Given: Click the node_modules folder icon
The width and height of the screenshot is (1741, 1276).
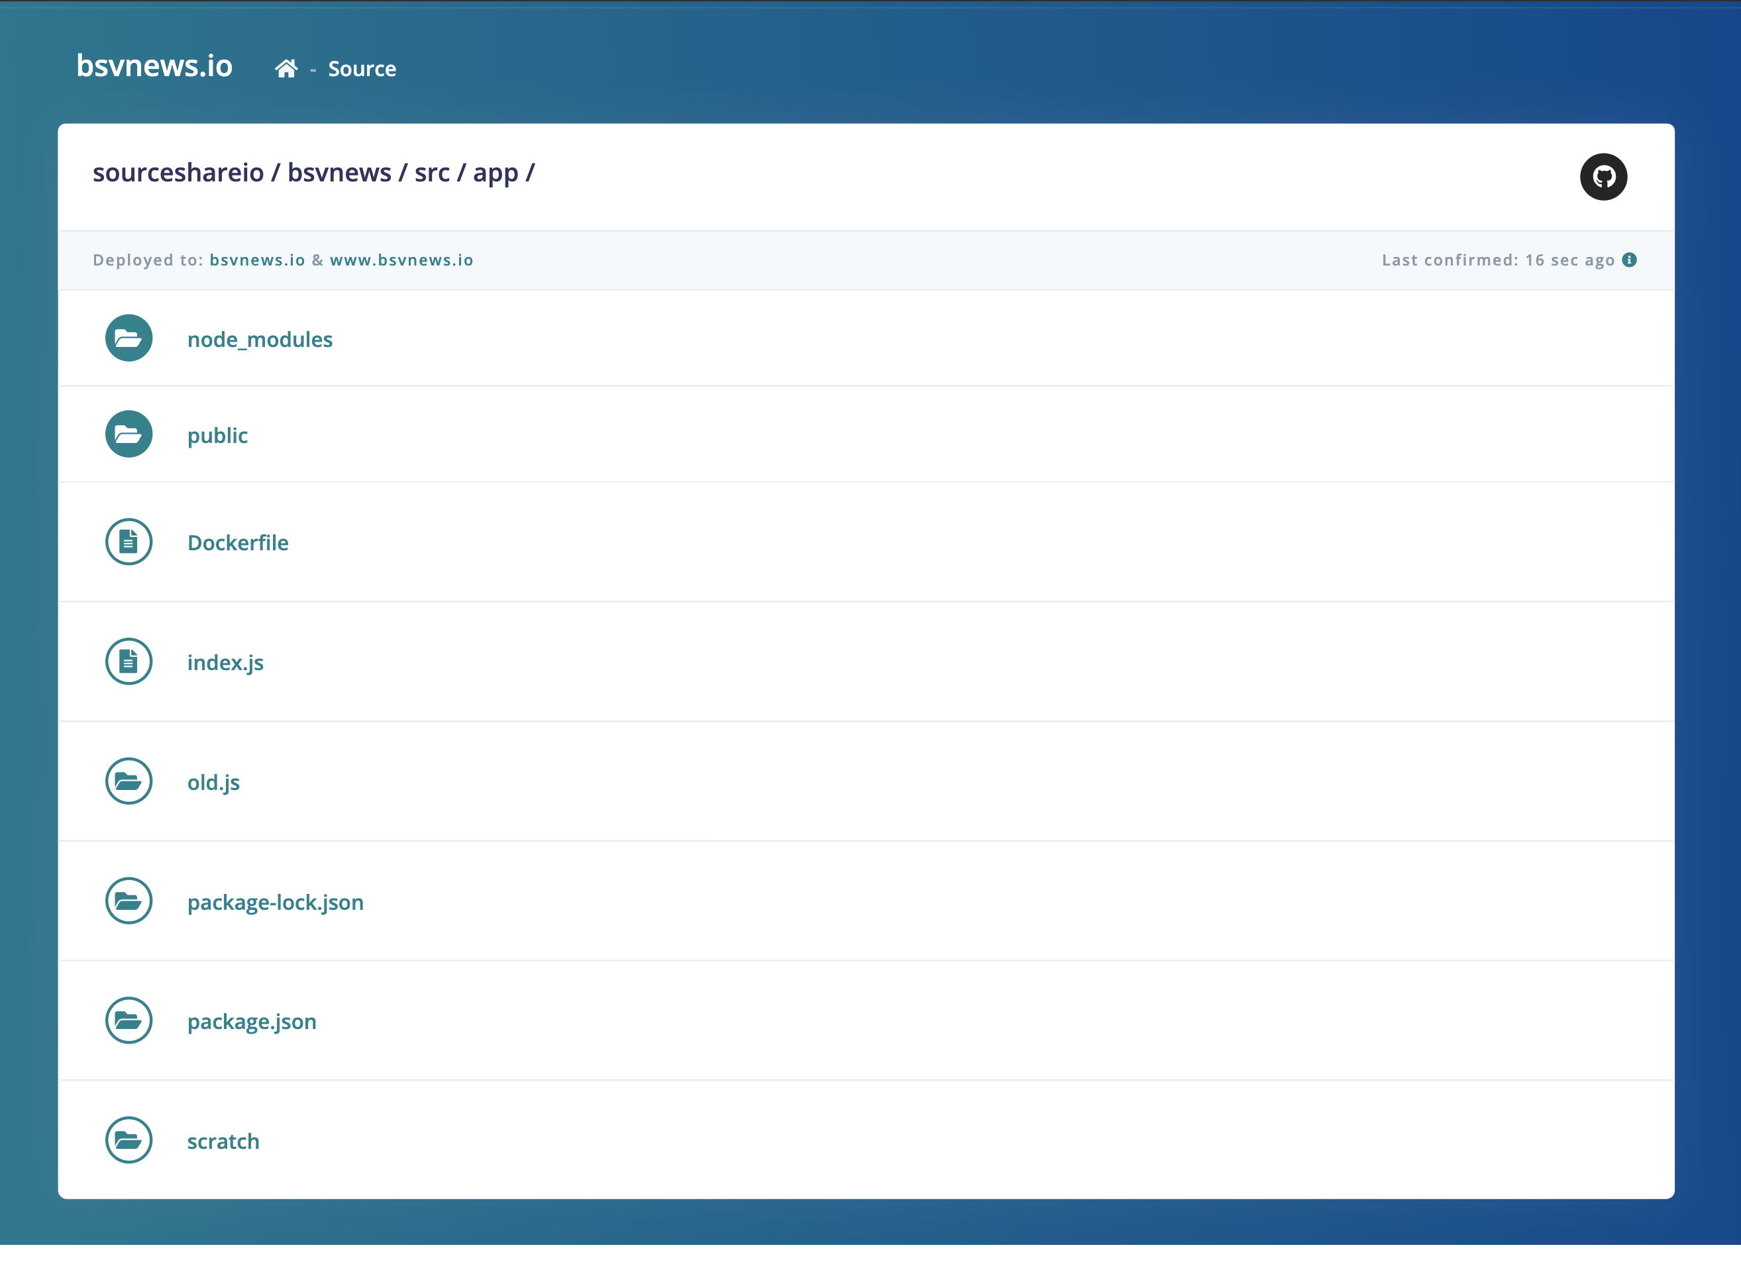Looking at the screenshot, I should (129, 338).
